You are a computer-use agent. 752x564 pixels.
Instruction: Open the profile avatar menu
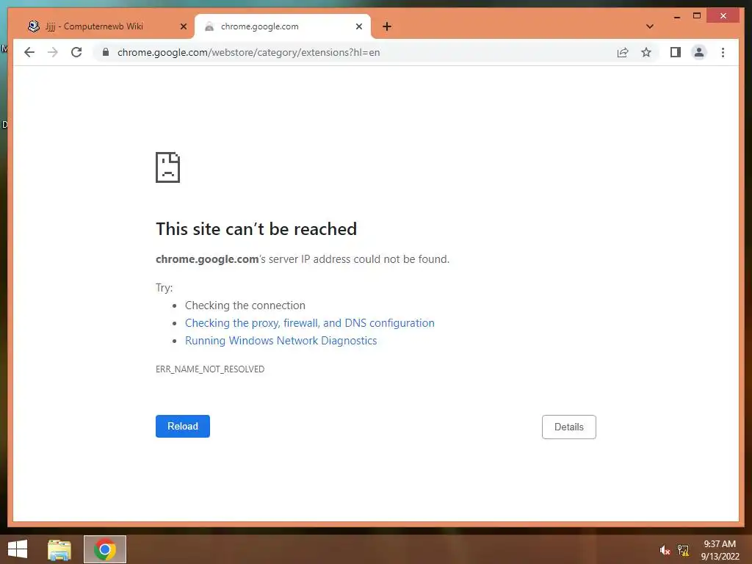point(699,52)
